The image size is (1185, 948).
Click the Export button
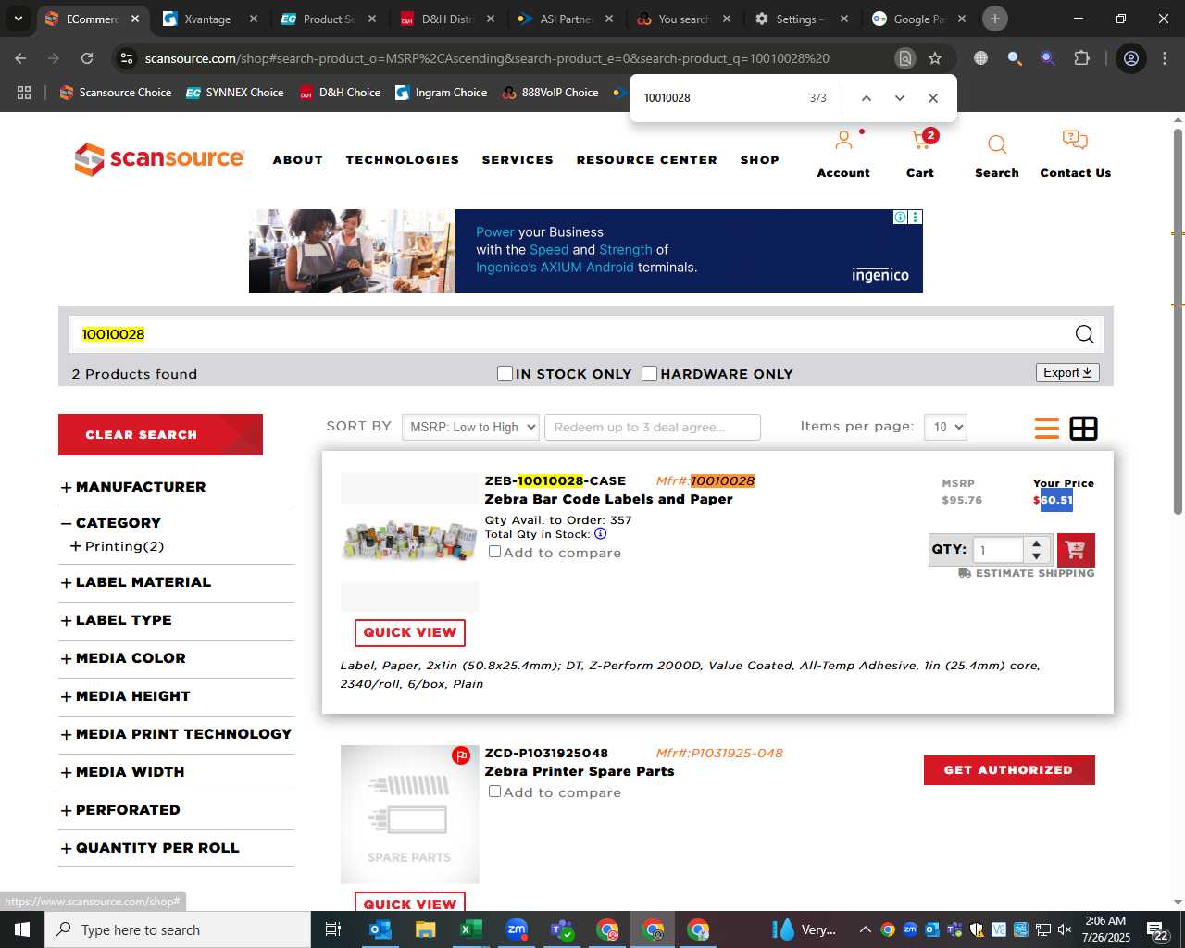pyautogui.click(x=1067, y=372)
